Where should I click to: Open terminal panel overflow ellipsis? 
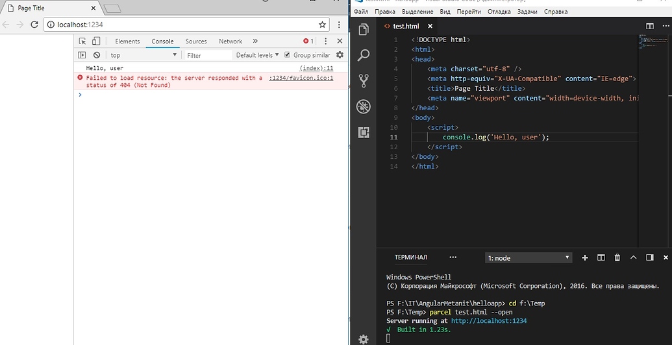pos(453,257)
